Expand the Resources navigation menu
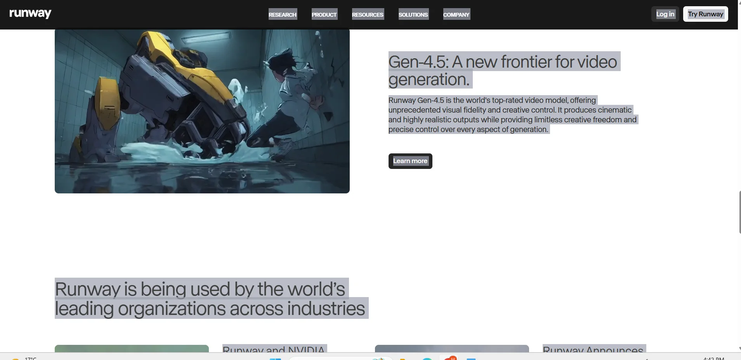Screen dimensions: 741x360 pyautogui.click(x=368, y=14)
